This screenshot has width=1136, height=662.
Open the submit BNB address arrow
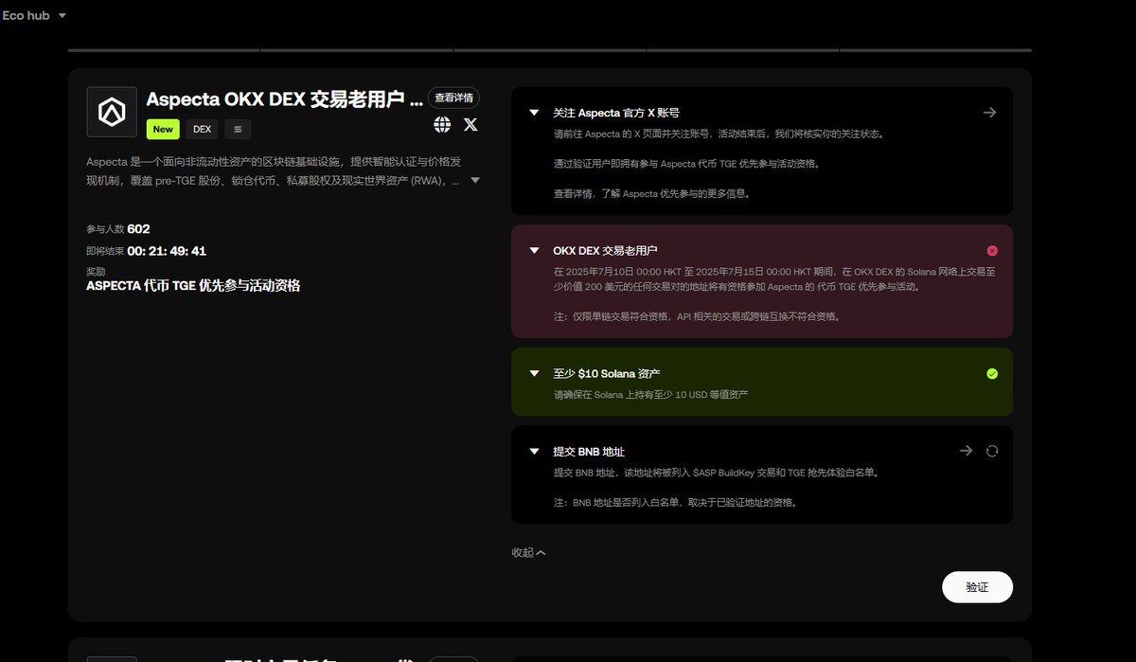[x=966, y=451]
